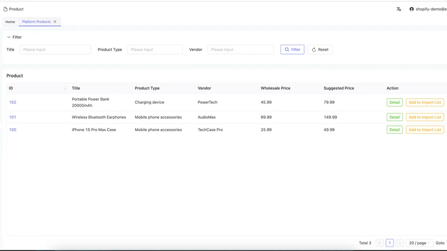Screen dimensions: 447x251
Task: Go to next page arrow
Action: click(x=400, y=243)
